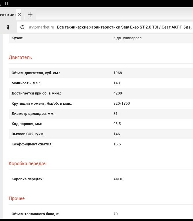Select compression ratio value 16.5

pos(117,144)
